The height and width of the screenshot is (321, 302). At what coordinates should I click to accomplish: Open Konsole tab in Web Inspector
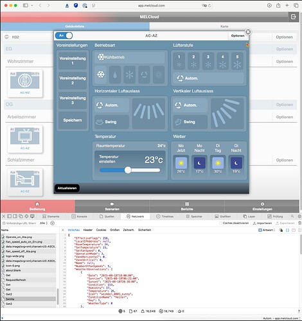[x=79, y=216]
